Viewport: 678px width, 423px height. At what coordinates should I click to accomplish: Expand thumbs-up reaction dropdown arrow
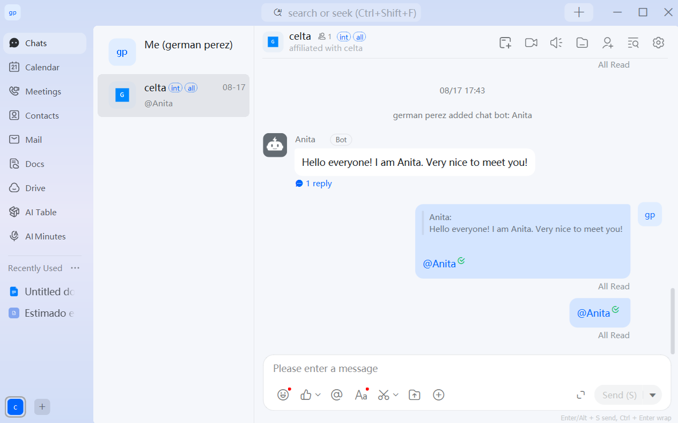tap(318, 395)
